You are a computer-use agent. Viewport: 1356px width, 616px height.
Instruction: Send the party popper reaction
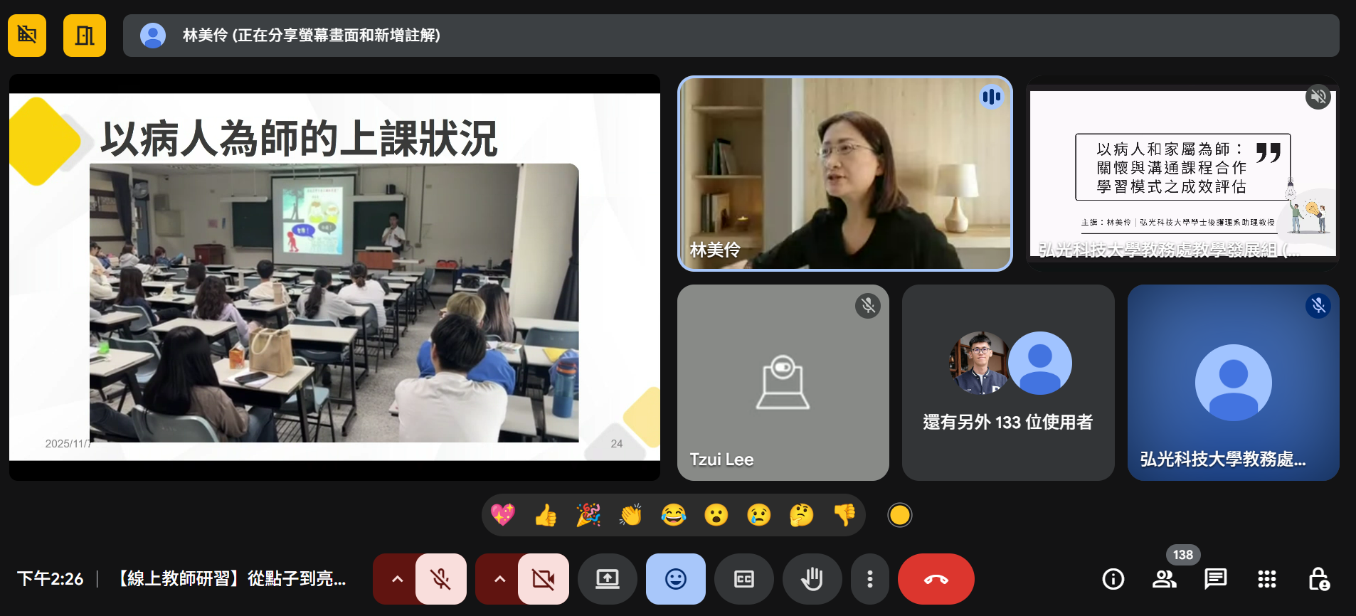pyautogui.click(x=588, y=514)
